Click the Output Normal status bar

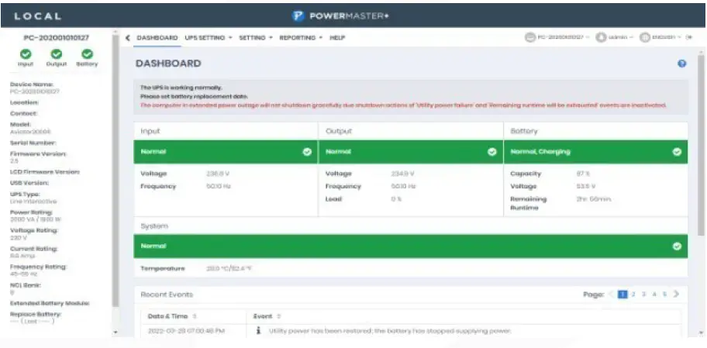(x=410, y=152)
